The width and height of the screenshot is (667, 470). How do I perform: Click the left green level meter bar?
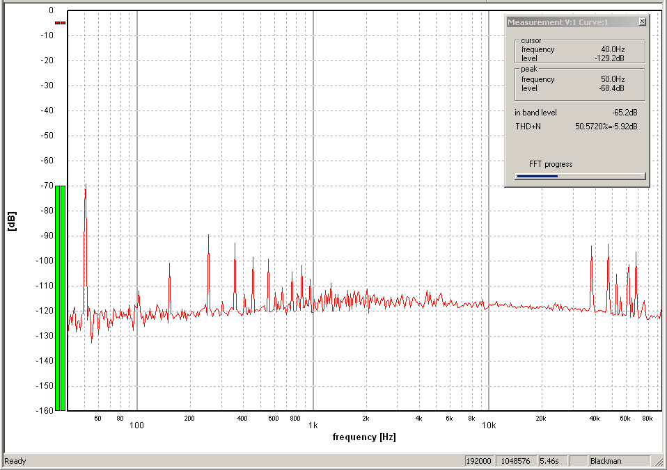pos(58,298)
